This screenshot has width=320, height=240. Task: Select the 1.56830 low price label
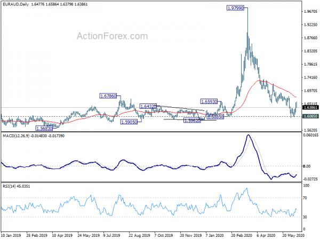44,129
